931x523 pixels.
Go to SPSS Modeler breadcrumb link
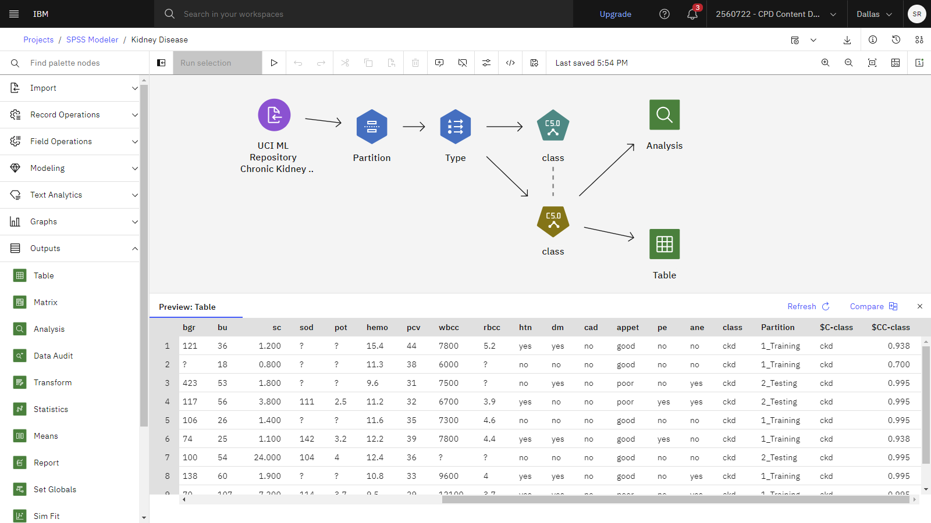click(92, 40)
